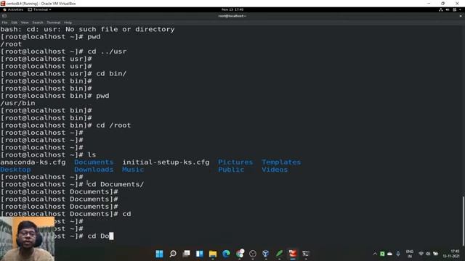The width and height of the screenshot is (465, 261).
Task: Click the cloud OneDrive tray icon
Action: coord(389,254)
